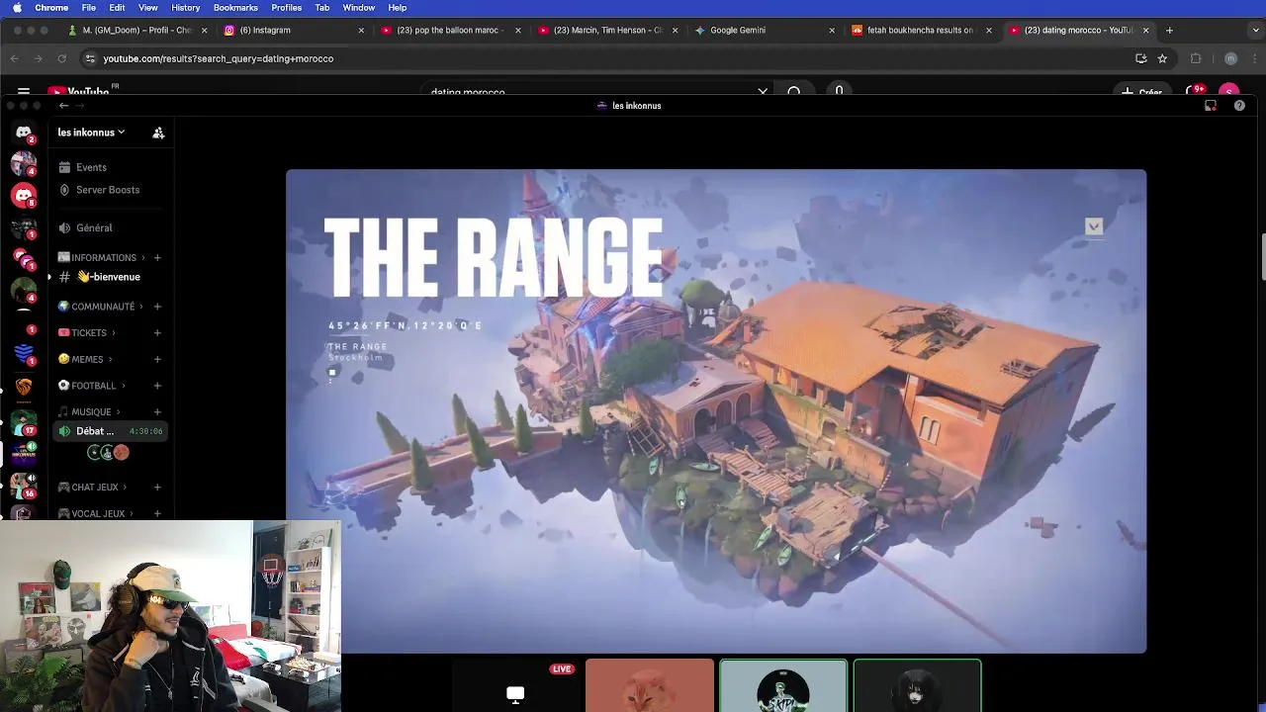The image size is (1266, 712).
Task: Select the LIVE screen share tile
Action: click(x=515, y=685)
